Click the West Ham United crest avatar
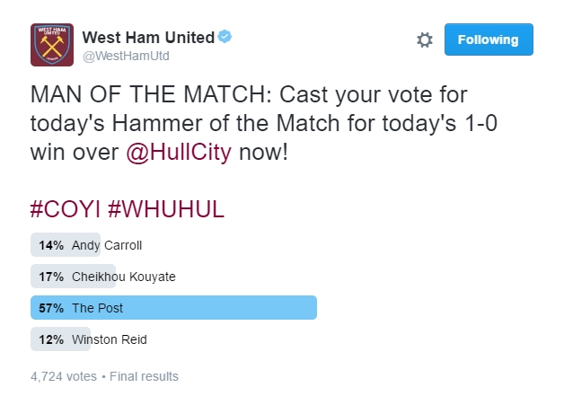The height and width of the screenshot is (396, 564). click(52, 45)
